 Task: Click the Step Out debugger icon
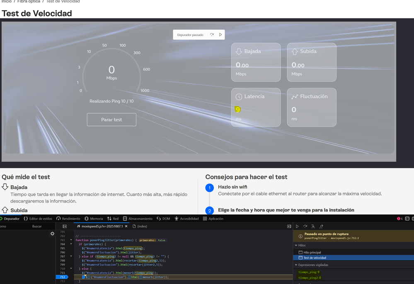321,226
